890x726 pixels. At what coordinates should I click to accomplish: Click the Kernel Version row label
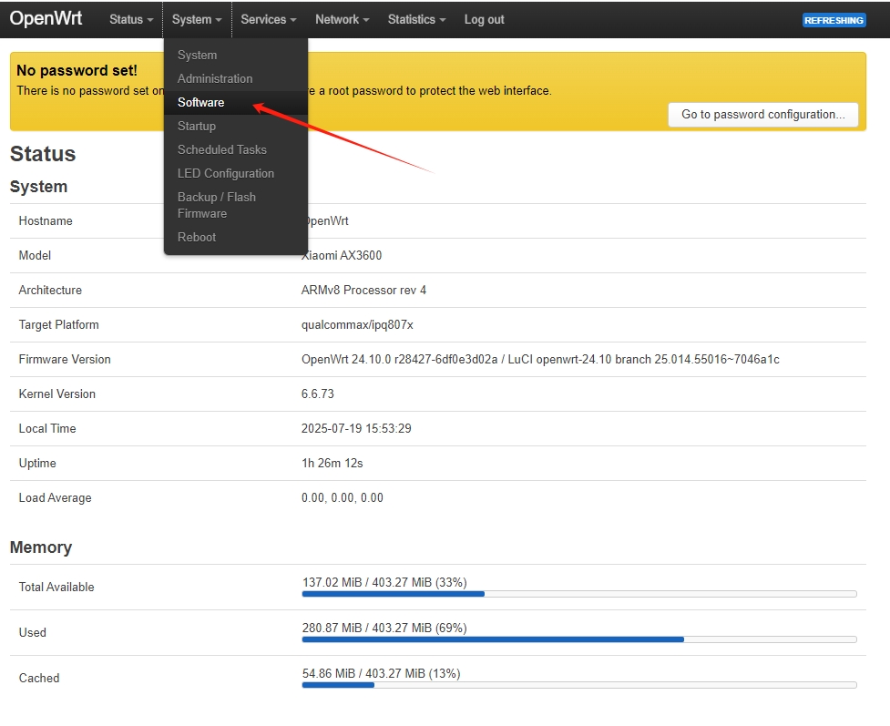(56, 394)
